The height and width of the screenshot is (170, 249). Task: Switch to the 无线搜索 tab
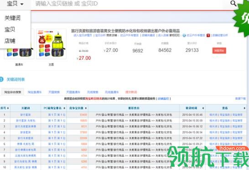click(x=93, y=92)
